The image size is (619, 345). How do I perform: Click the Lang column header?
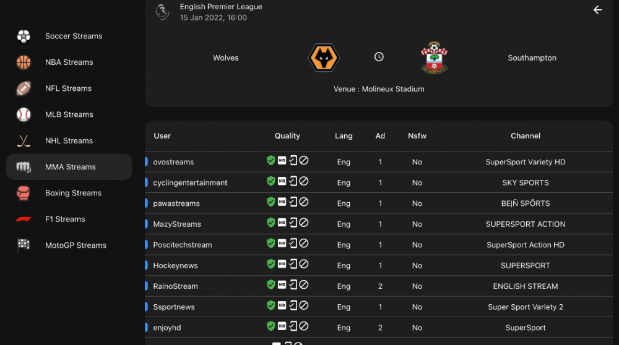(x=344, y=135)
